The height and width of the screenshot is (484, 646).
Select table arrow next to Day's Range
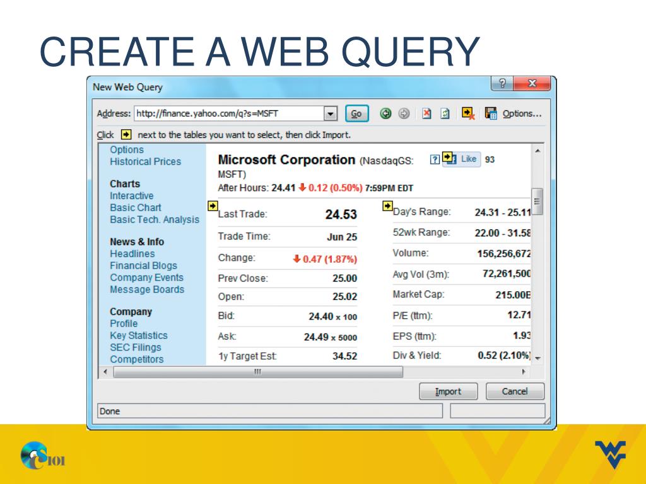pyautogui.click(x=388, y=206)
